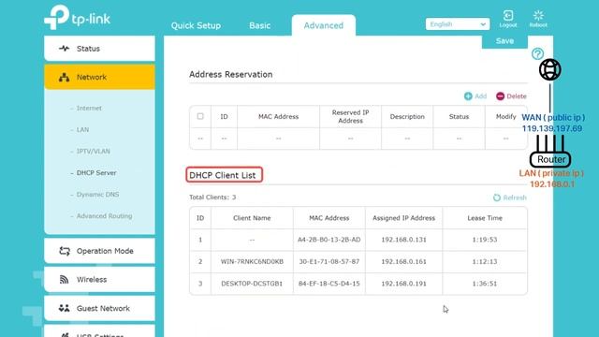Click assigned IP 192.168.0.131
This screenshot has width=599, height=337.
pyautogui.click(x=403, y=240)
